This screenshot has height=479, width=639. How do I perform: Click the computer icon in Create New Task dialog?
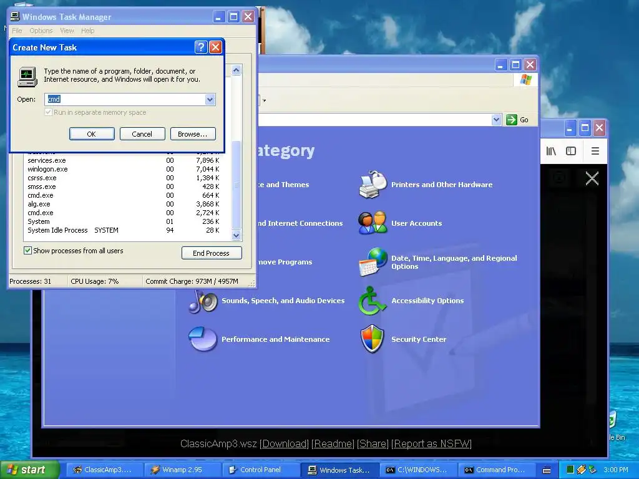[x=27, y=77]
